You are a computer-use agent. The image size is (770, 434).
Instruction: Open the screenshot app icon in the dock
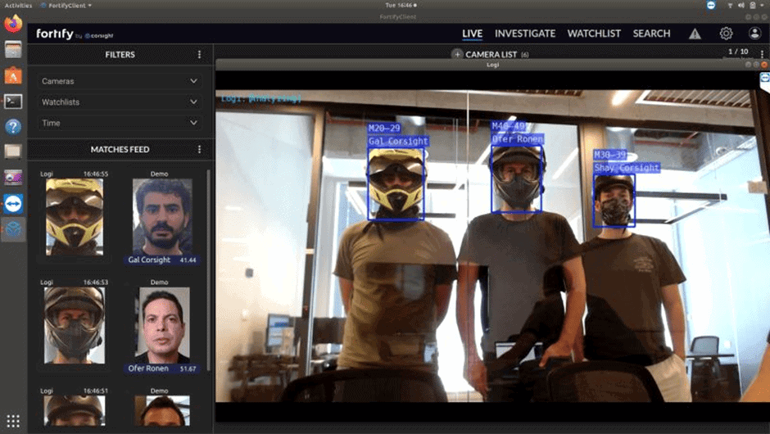click(13, 177)
